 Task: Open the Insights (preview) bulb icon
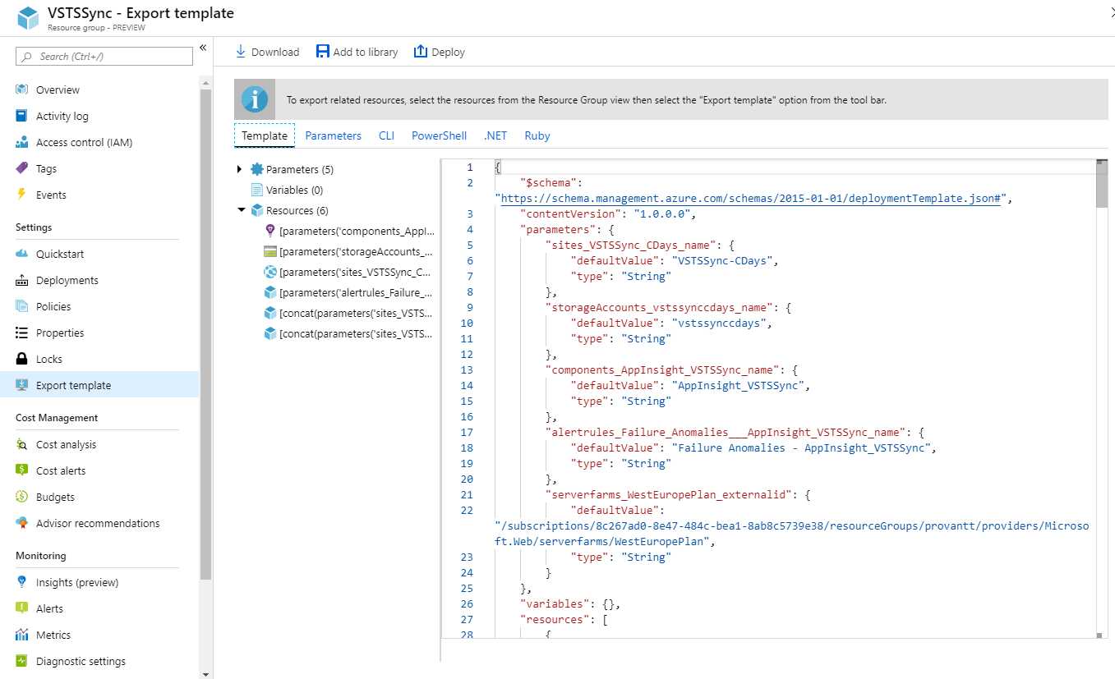click(22, 582)
